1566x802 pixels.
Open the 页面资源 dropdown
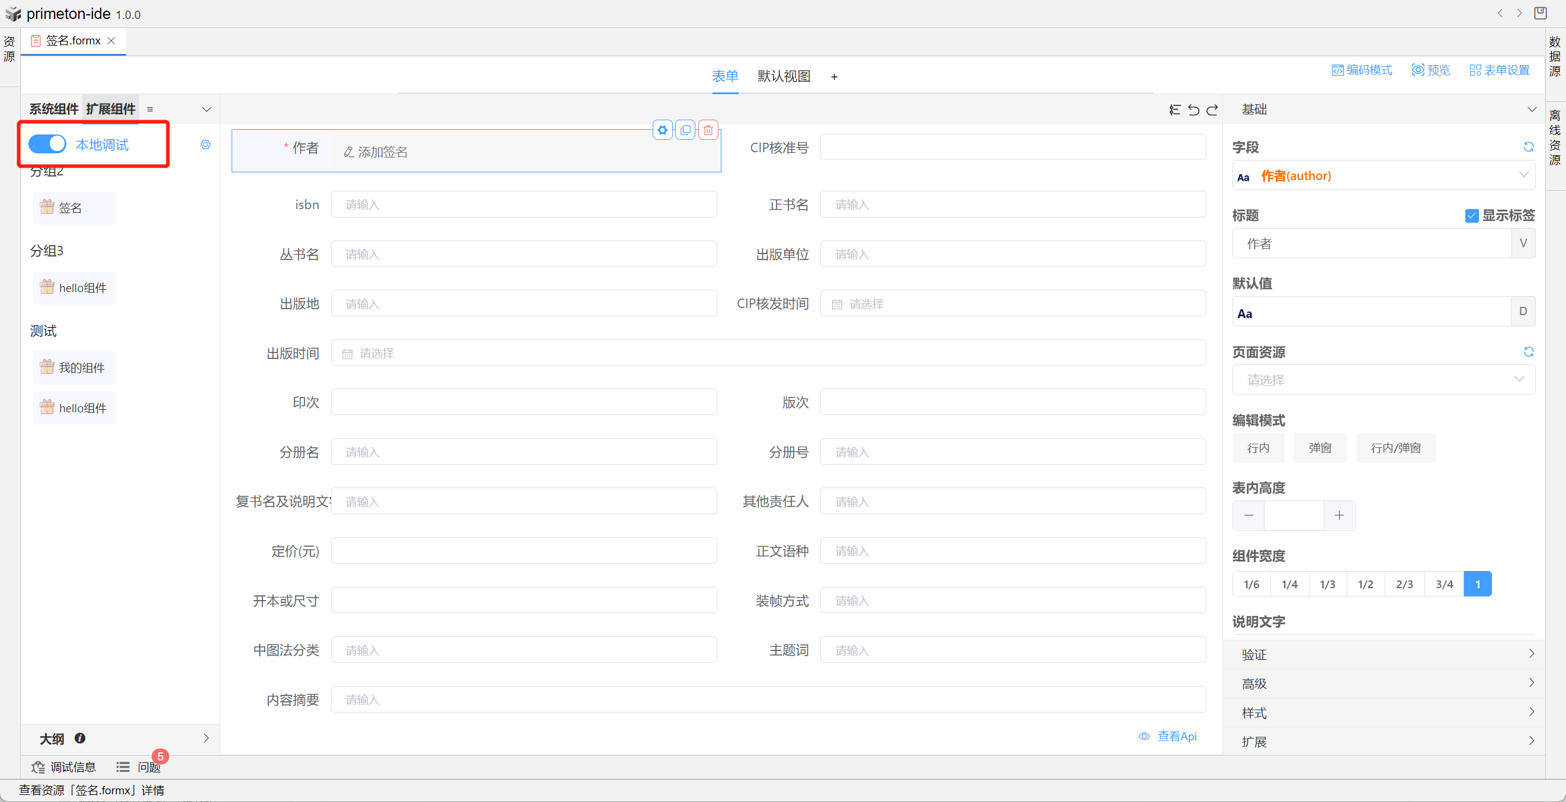(1383, 380)
